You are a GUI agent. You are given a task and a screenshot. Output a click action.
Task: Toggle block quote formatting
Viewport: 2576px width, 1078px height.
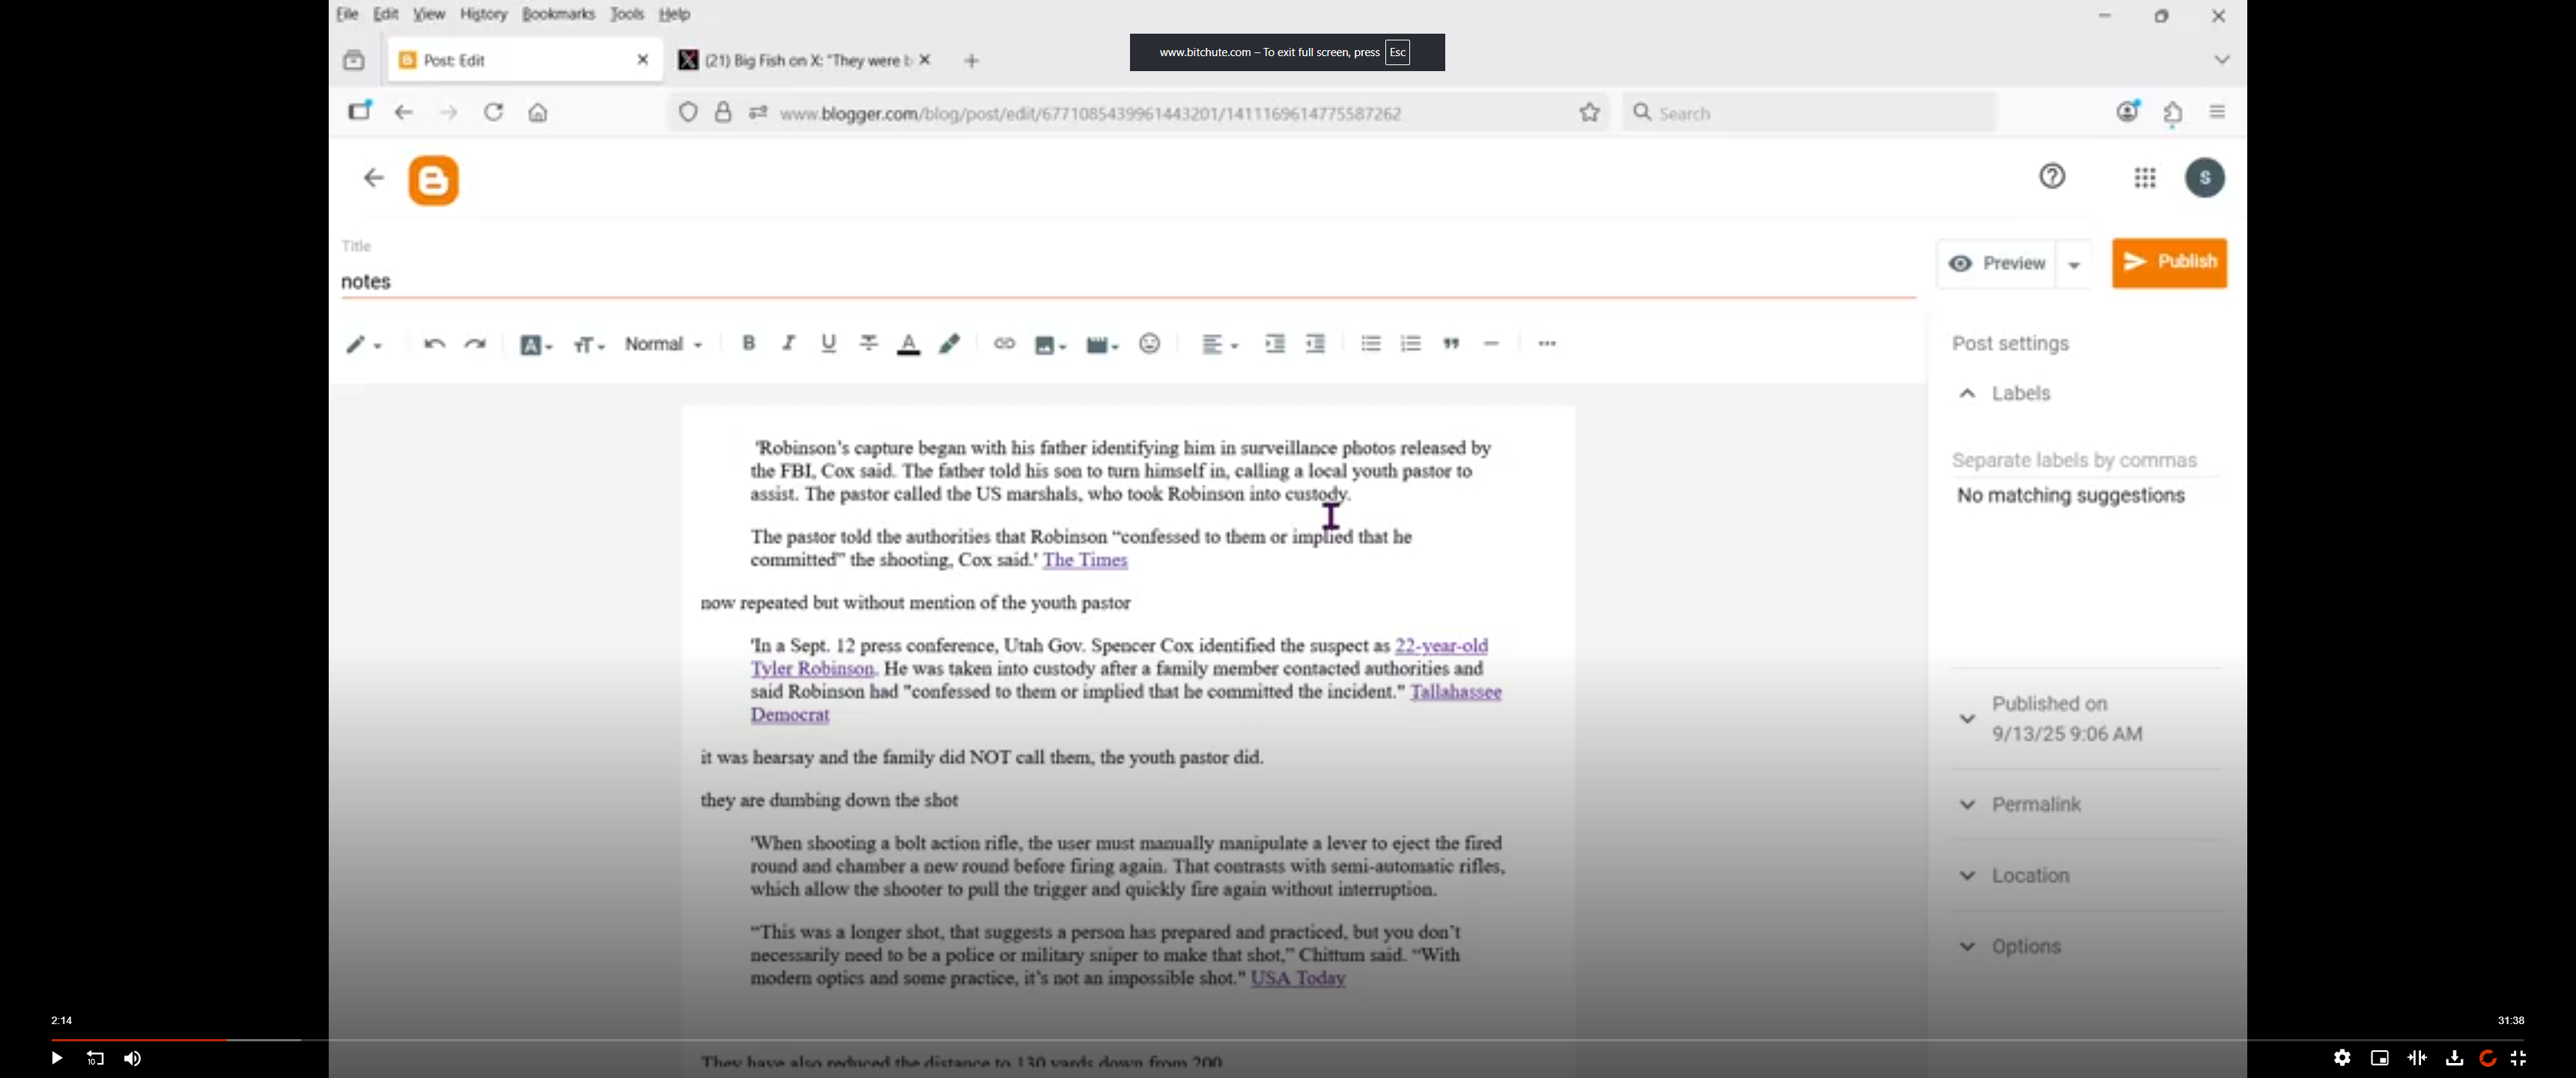click(1451, 343)
